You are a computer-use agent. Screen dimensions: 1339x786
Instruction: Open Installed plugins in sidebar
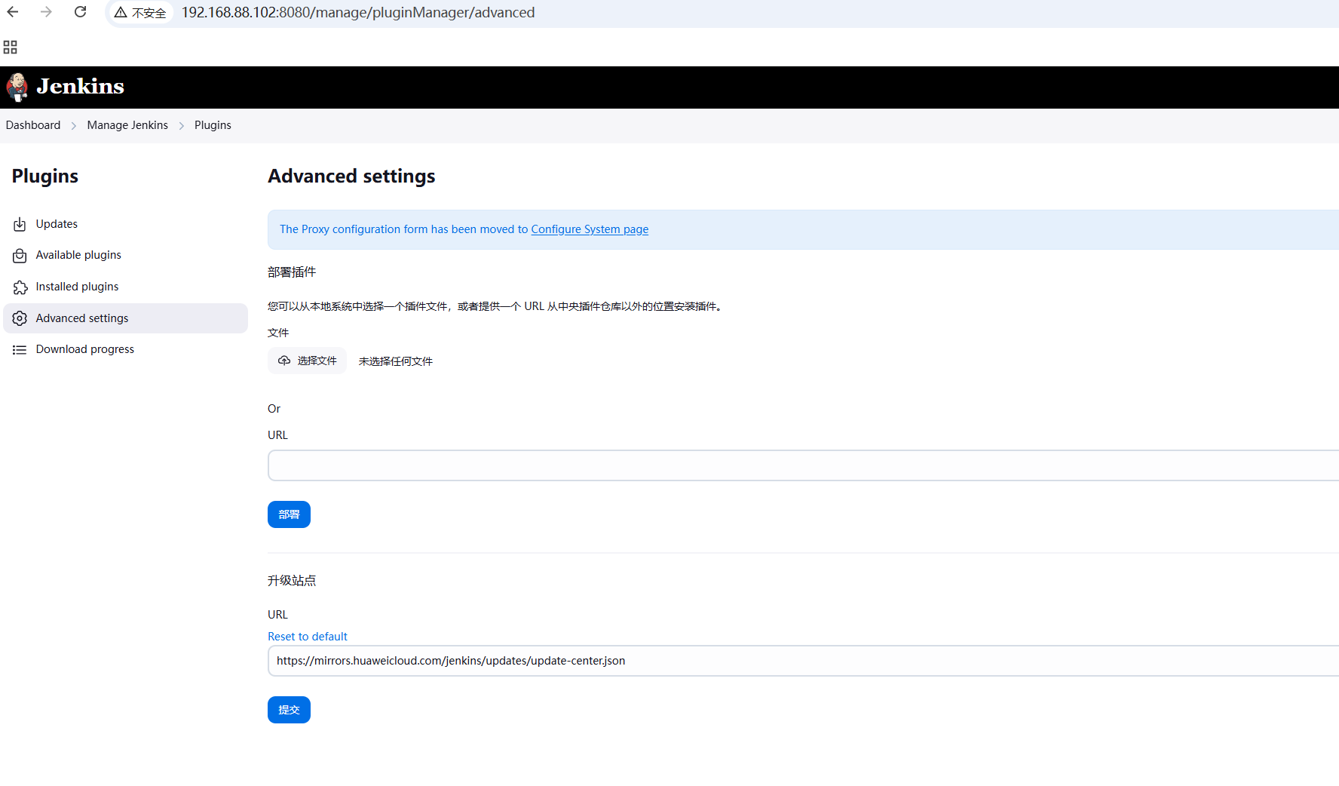pos(126,287)
